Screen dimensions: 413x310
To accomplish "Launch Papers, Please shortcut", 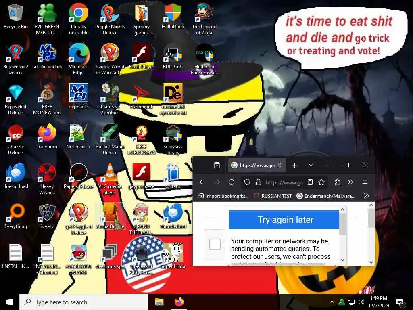I will coord(79,176).
